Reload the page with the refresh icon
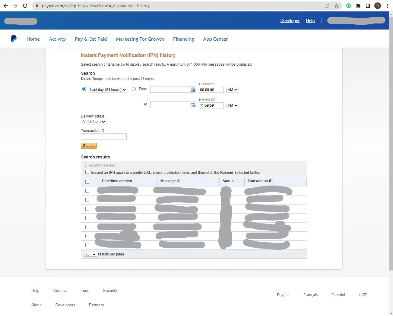Image resolution: width=393 pixels, height=316 pixels. tap(25, 6)
